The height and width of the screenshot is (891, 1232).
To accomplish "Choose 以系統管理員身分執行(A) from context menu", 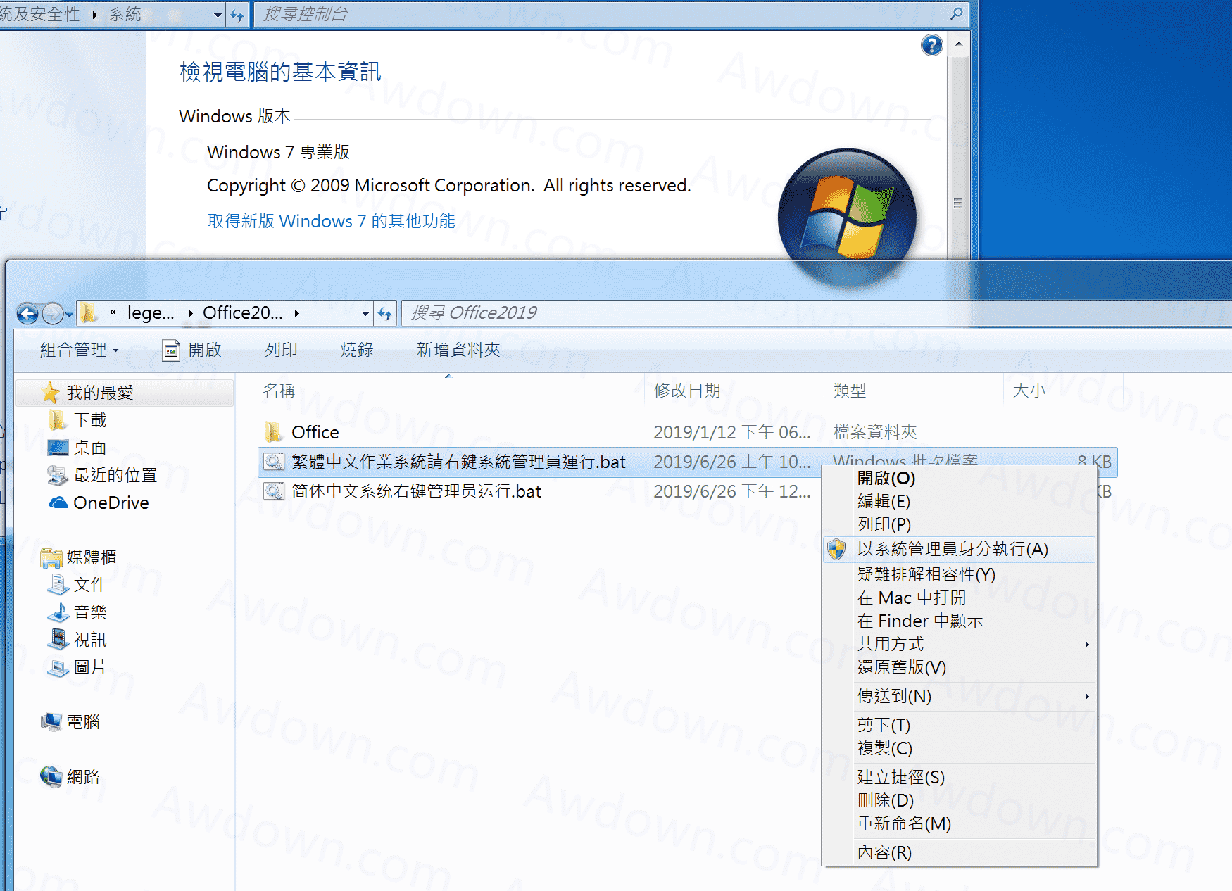I will coord(952,549).
